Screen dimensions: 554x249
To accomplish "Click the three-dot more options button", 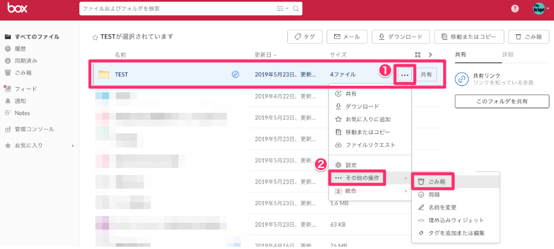I will tap(405, 75).
